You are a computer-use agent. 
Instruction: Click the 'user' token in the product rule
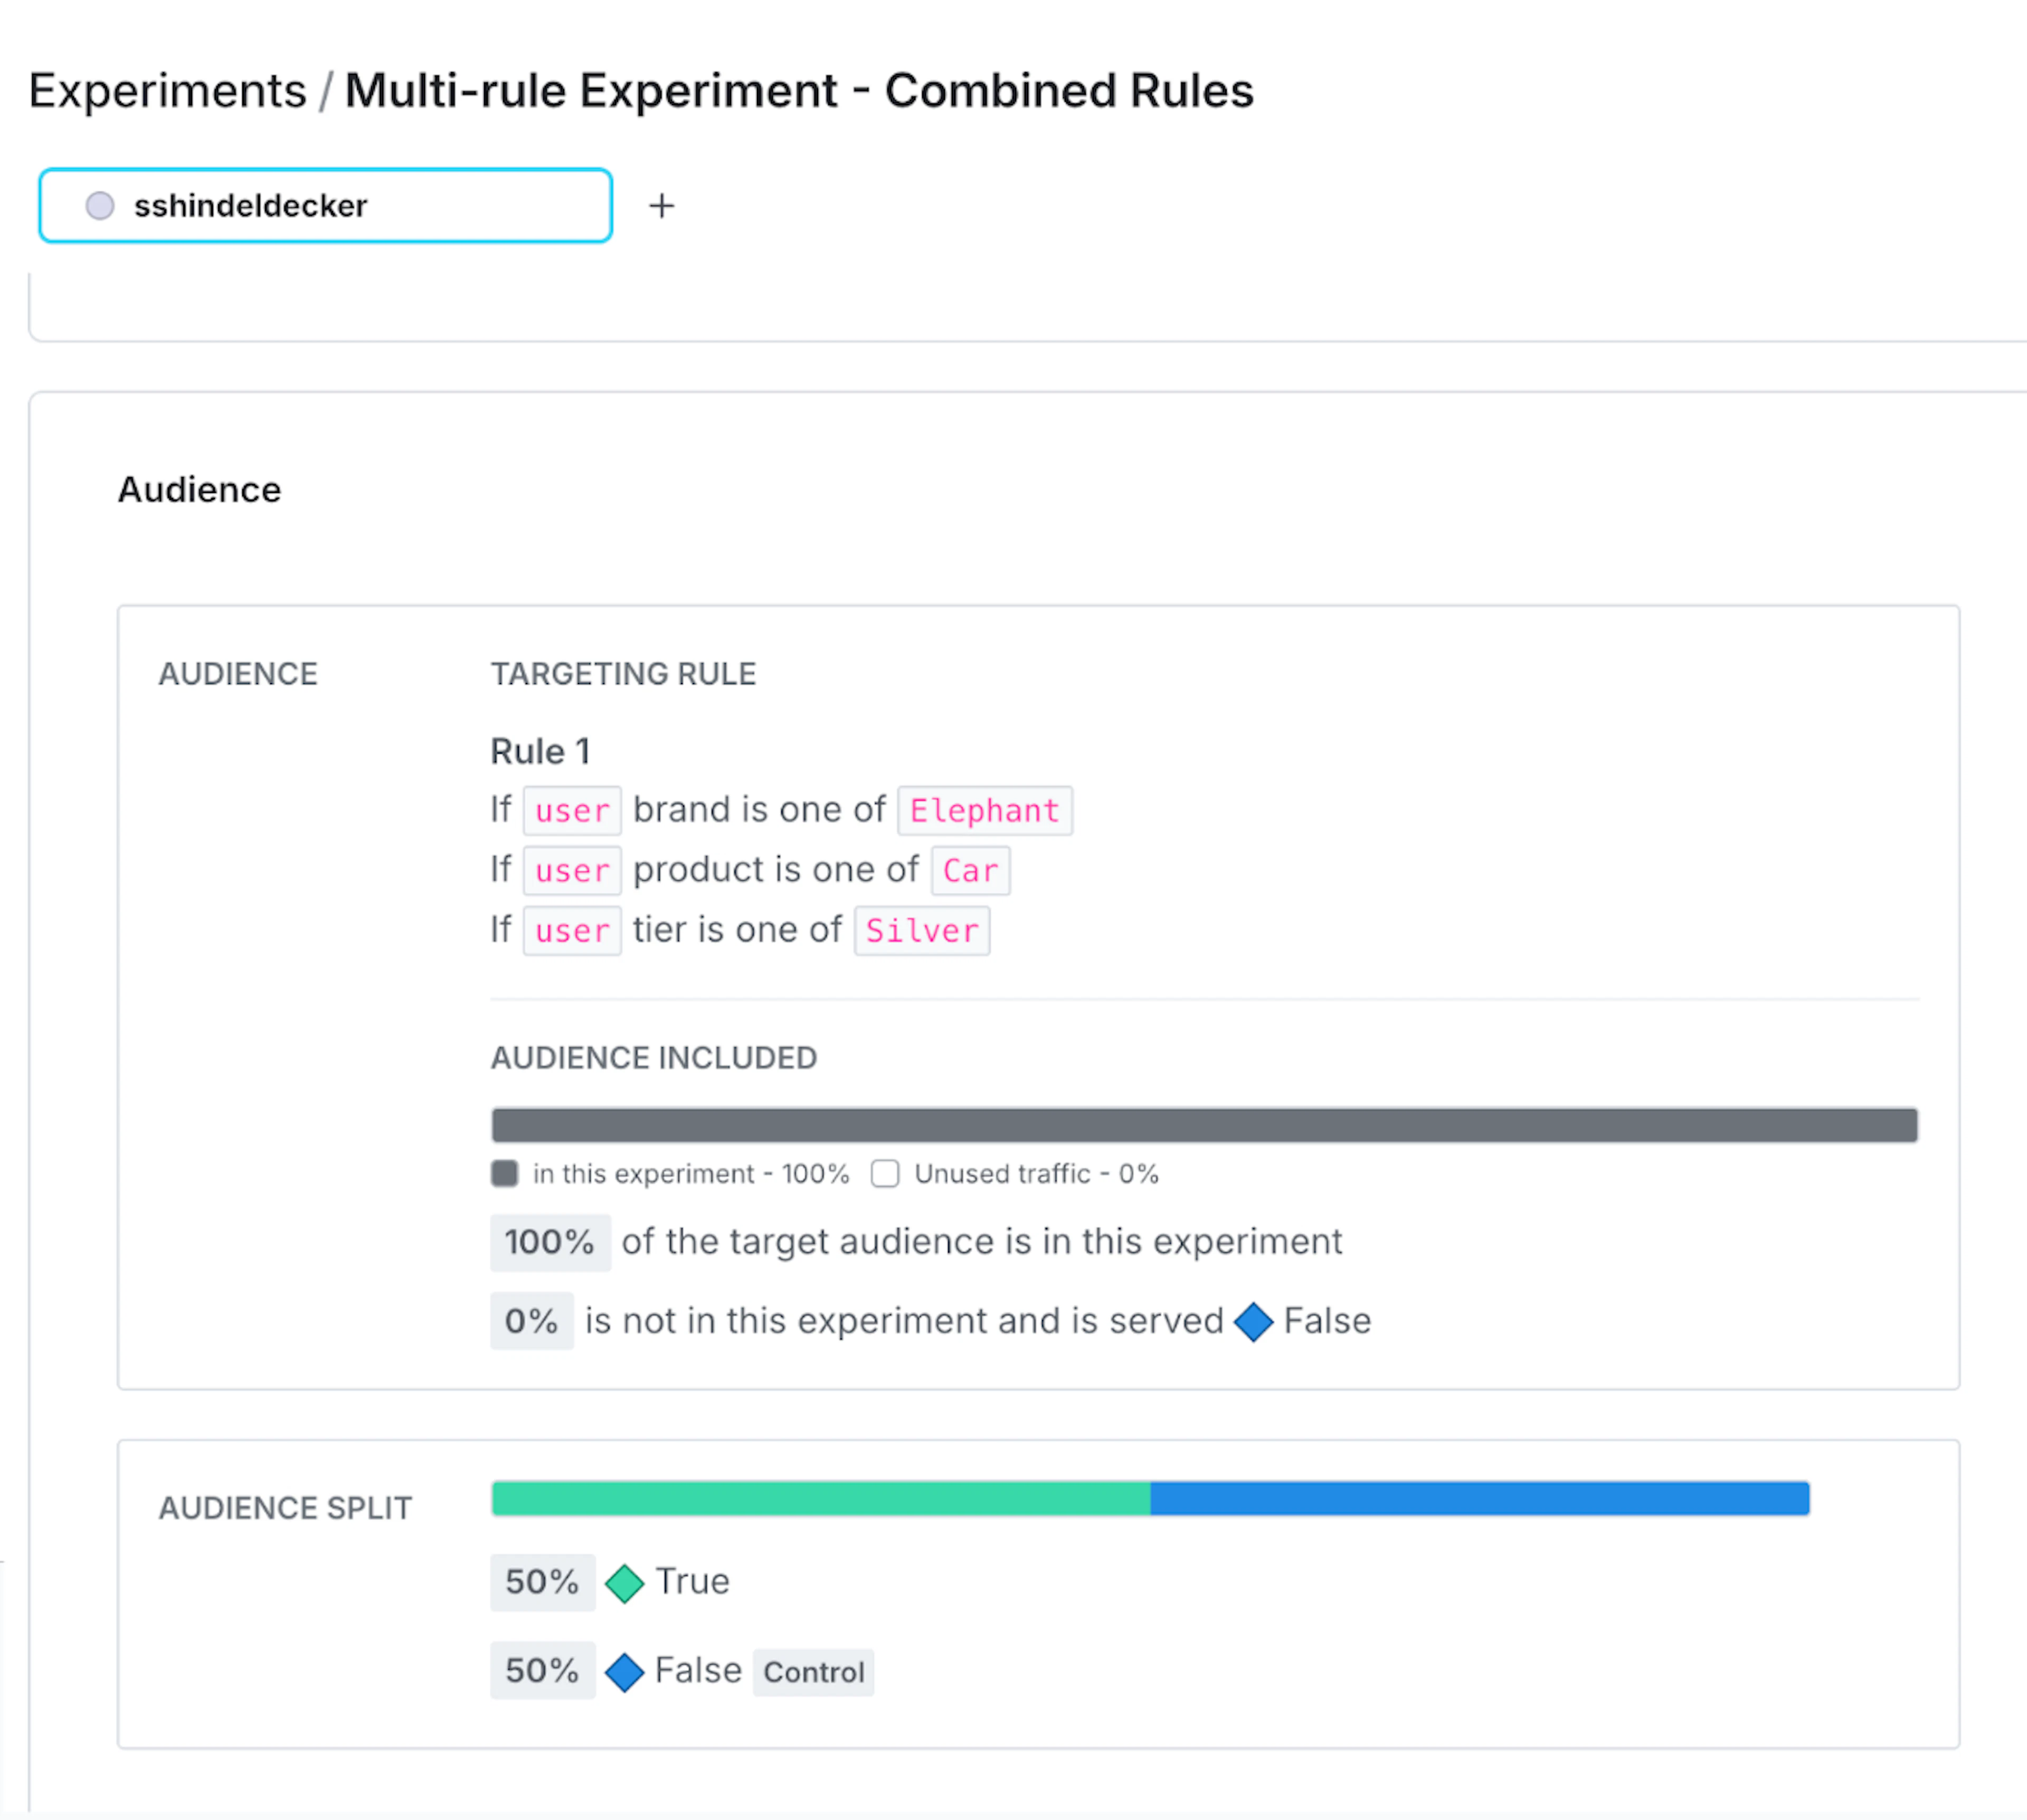571,870
